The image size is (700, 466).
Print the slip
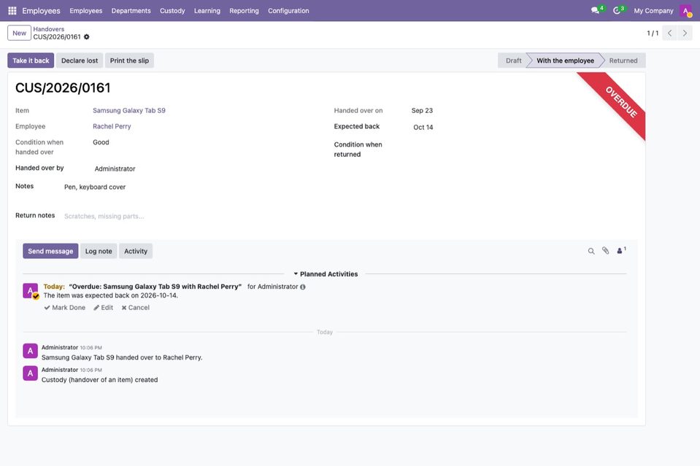tap(129, 61)
